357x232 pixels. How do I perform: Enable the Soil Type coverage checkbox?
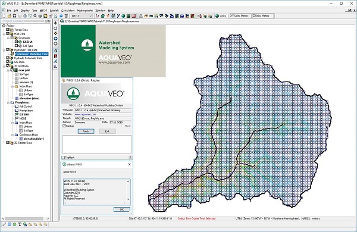(16, 46)
